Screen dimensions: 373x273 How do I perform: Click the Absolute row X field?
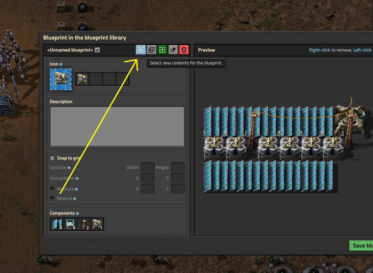148,189
